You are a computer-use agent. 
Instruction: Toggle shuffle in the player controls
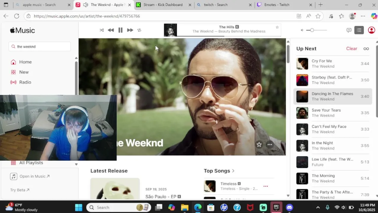(x=102, y=30)
